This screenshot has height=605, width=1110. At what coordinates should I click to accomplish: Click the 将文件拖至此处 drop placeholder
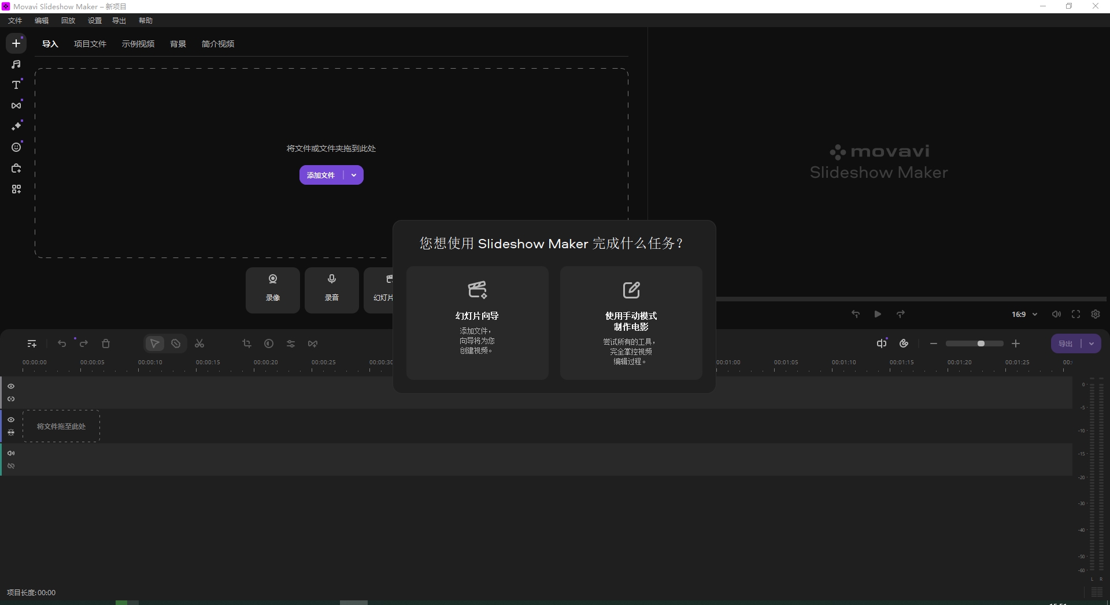[61, 426]
